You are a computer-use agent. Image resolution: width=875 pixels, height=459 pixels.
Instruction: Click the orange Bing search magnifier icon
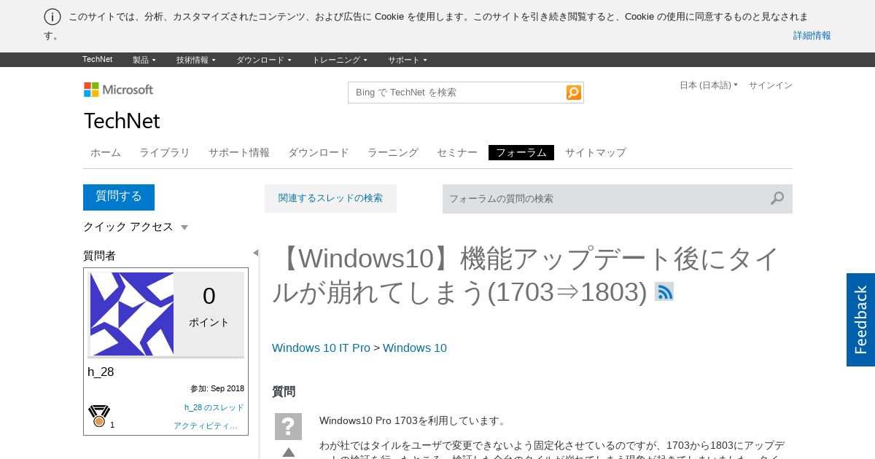pos(574,93)
